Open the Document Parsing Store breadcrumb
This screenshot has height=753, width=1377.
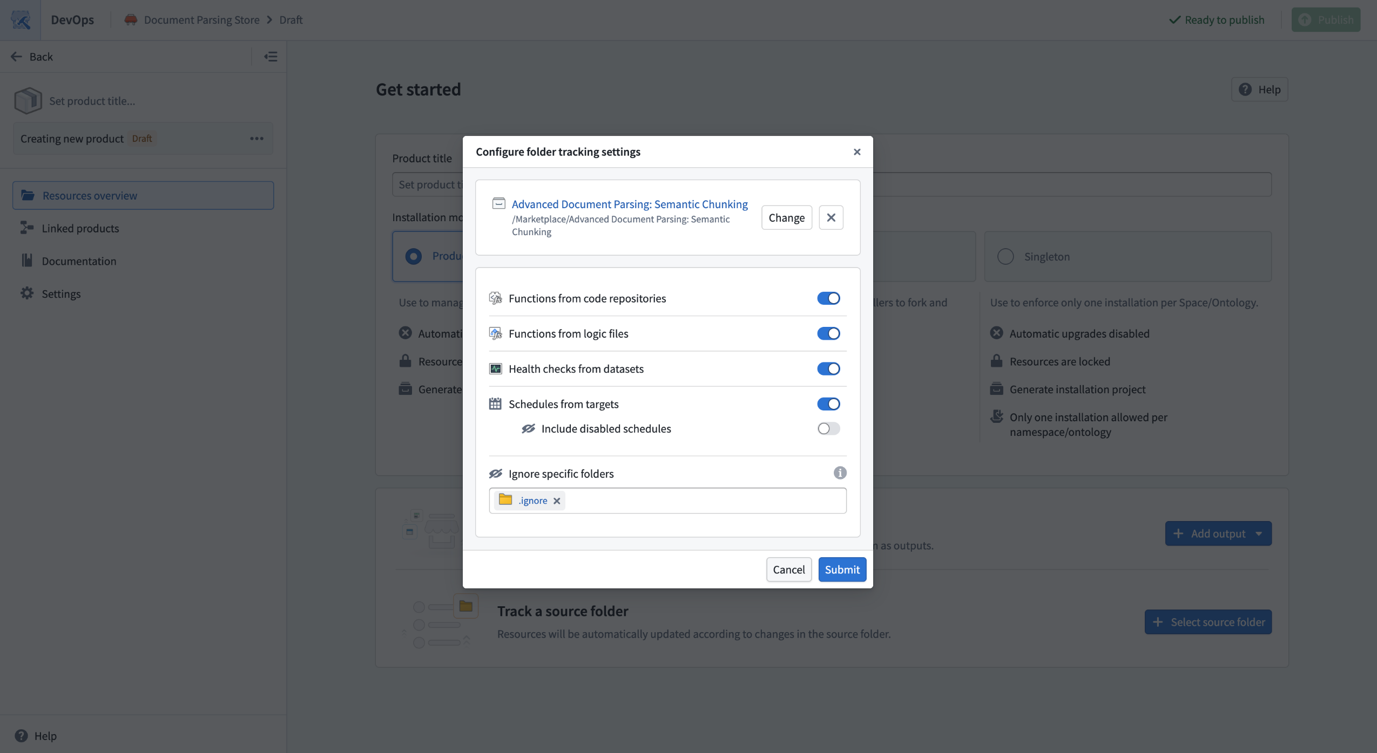[201, 19]
